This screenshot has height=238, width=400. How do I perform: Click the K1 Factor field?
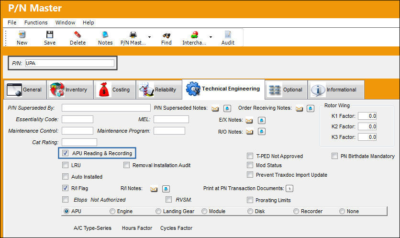coord(367,116)
